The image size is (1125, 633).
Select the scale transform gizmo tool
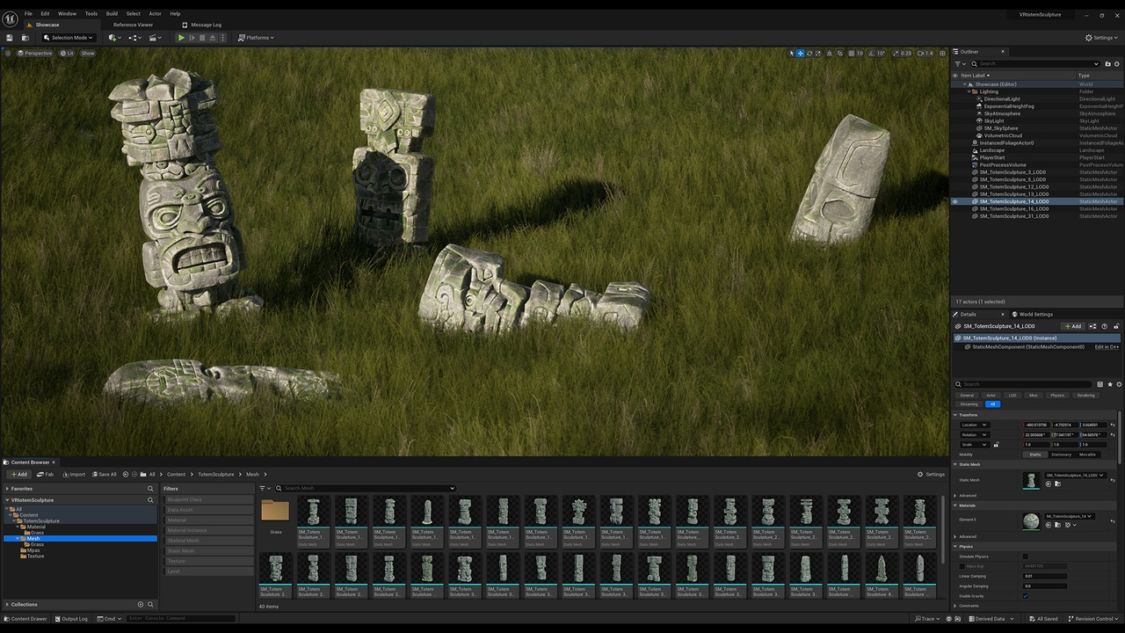(x=818, y=54)
